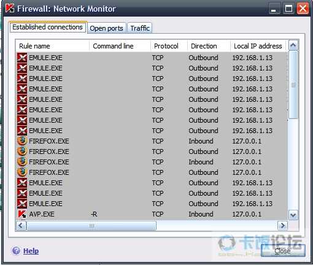The width and height of the screenshot is (313, 265).
Task: Click the last EMULE.EXE row icon above AVP.EXE
Action: tap(22, 204)
